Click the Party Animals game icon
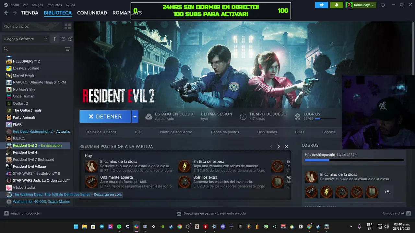Viewport: 415px width, 233px height. point(9,117)
